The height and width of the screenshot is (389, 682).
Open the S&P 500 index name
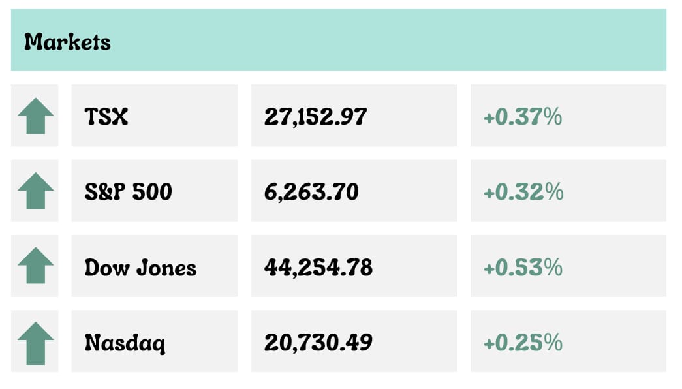(129, 191)
